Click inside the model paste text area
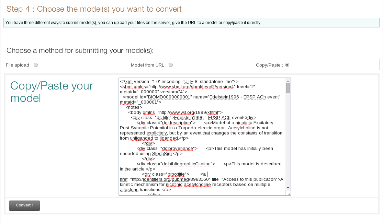Screen dimensions: 383x224 click(x=203, y=137)
